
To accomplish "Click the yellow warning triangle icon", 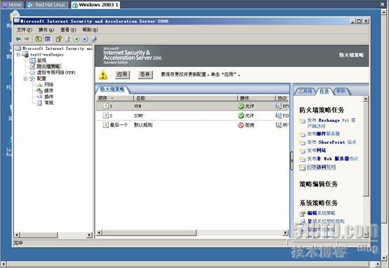I will pos(103,75).
